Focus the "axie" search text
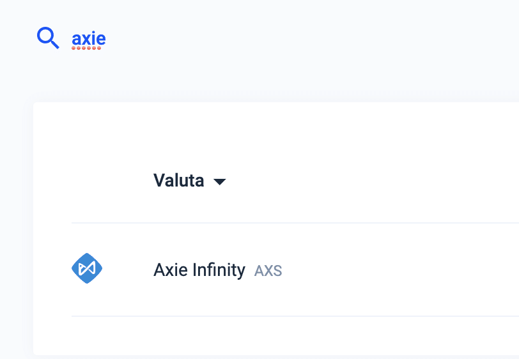This screenshot has height=359, width=519. [x=89, y=39]
